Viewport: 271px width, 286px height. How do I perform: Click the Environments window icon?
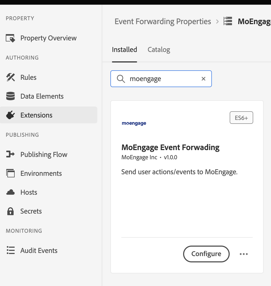[x=10, y=173]
